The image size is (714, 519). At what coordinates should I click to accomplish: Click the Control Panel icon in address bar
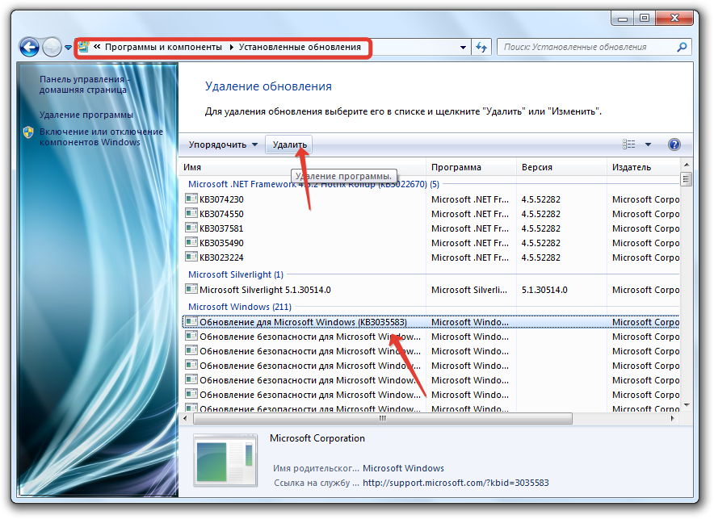tap(83, 47)
